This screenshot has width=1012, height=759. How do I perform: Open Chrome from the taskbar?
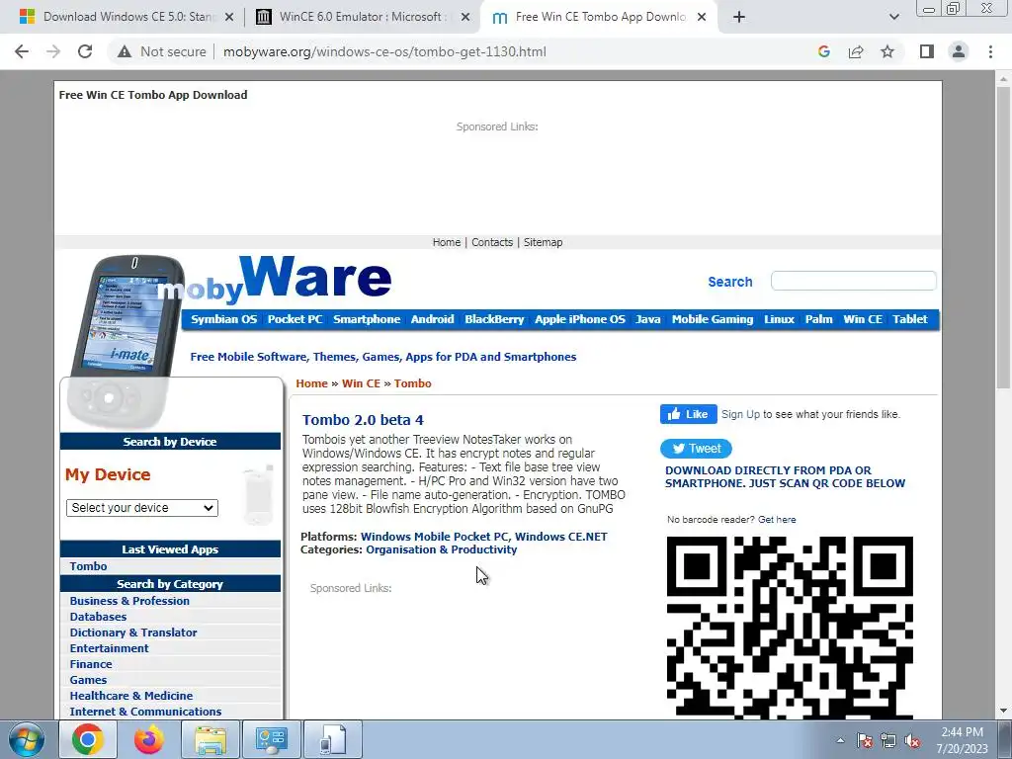(88, 739)
